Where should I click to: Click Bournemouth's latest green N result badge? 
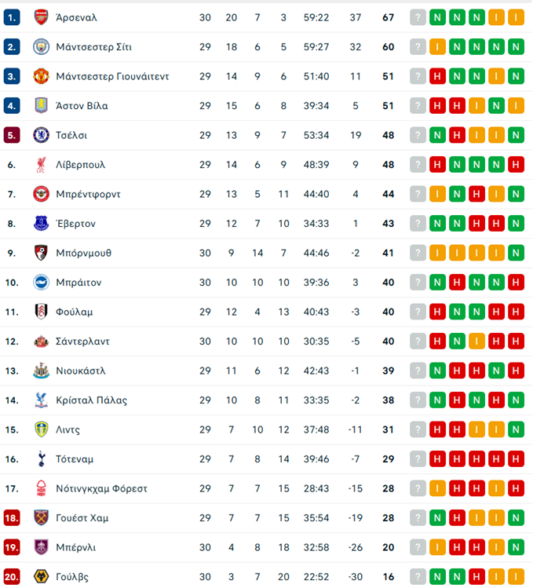516,253
